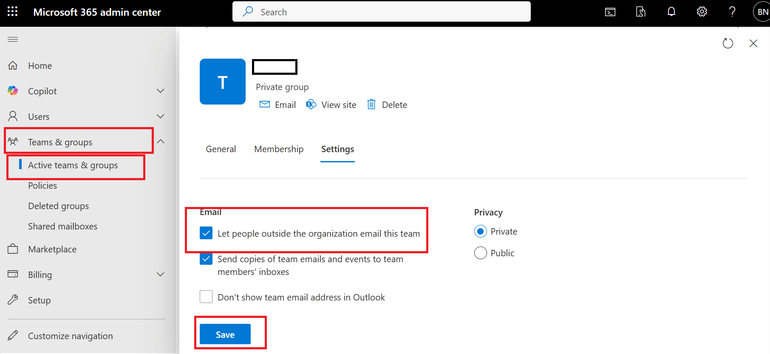Click the Billing navigation label

40,275
